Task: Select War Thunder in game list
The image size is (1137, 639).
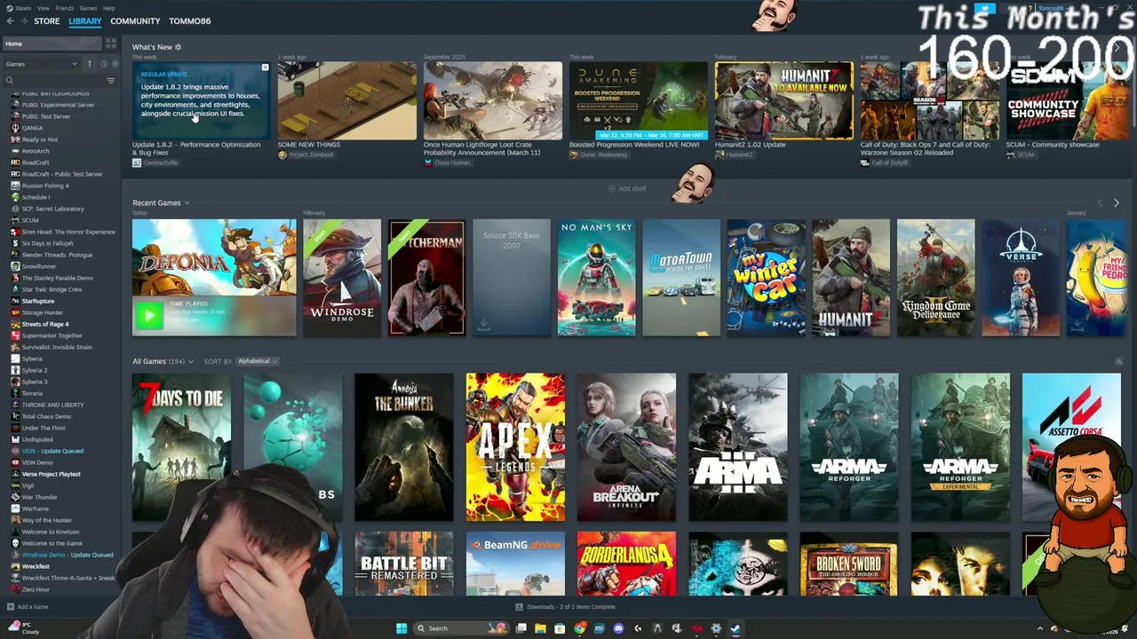Action: coord(39,497)
